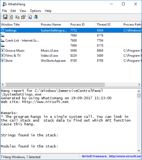Click the list's horizontal scrollbar right arrow

point(139,84)
